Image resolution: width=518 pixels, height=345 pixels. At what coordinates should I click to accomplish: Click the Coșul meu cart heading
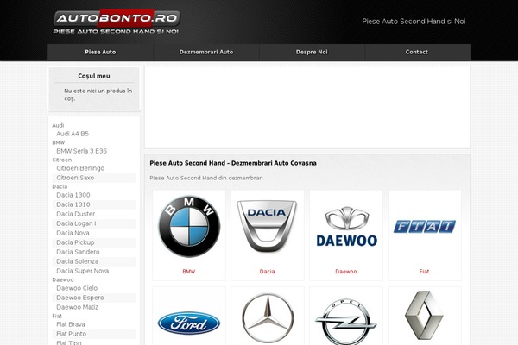coord(94,76)
